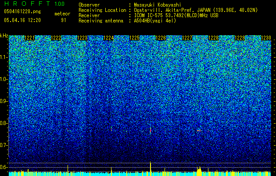Click the 0.7 frequency axis label
The width and height of the screenshot is (276, 176).
point(4,145)
